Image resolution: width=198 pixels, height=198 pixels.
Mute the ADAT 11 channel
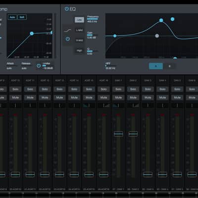[x=30, y=98]
